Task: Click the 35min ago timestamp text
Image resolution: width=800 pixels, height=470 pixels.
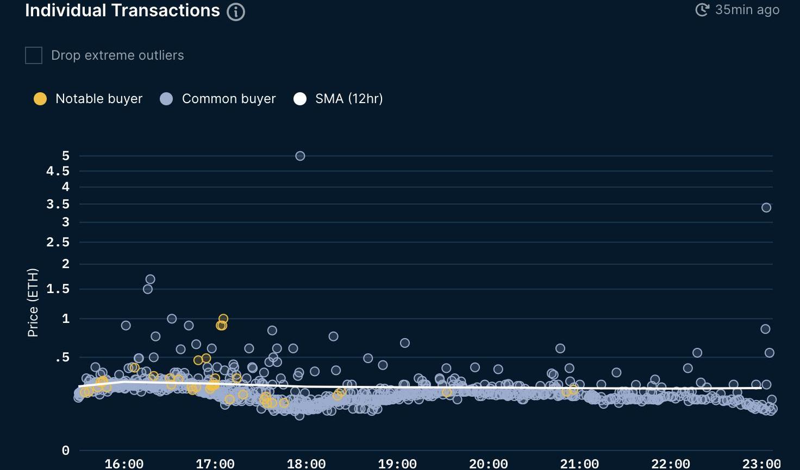Action: coord(747,10)
